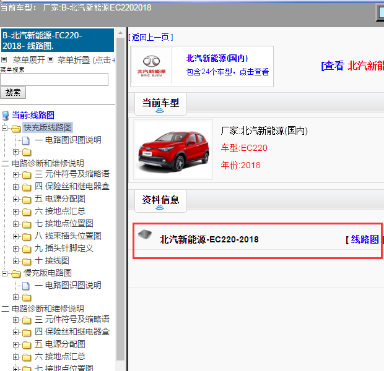This screenshot has height=371, width=384.
Task: Select the 九 插头针脚定义 tree label
Action: (x=64, y=249)
